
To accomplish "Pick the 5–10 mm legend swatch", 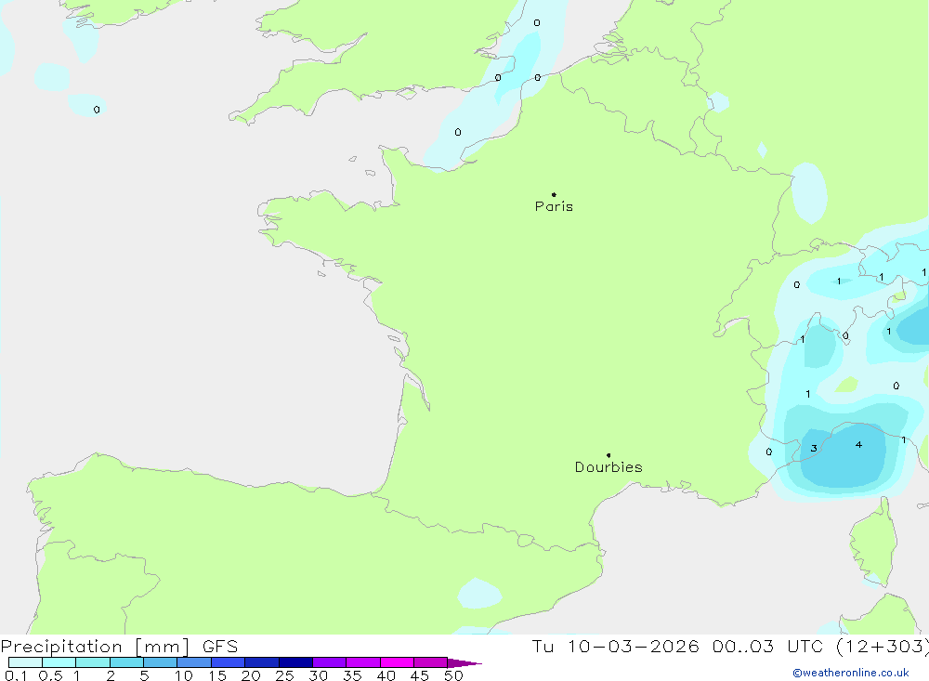I will 160,662.
